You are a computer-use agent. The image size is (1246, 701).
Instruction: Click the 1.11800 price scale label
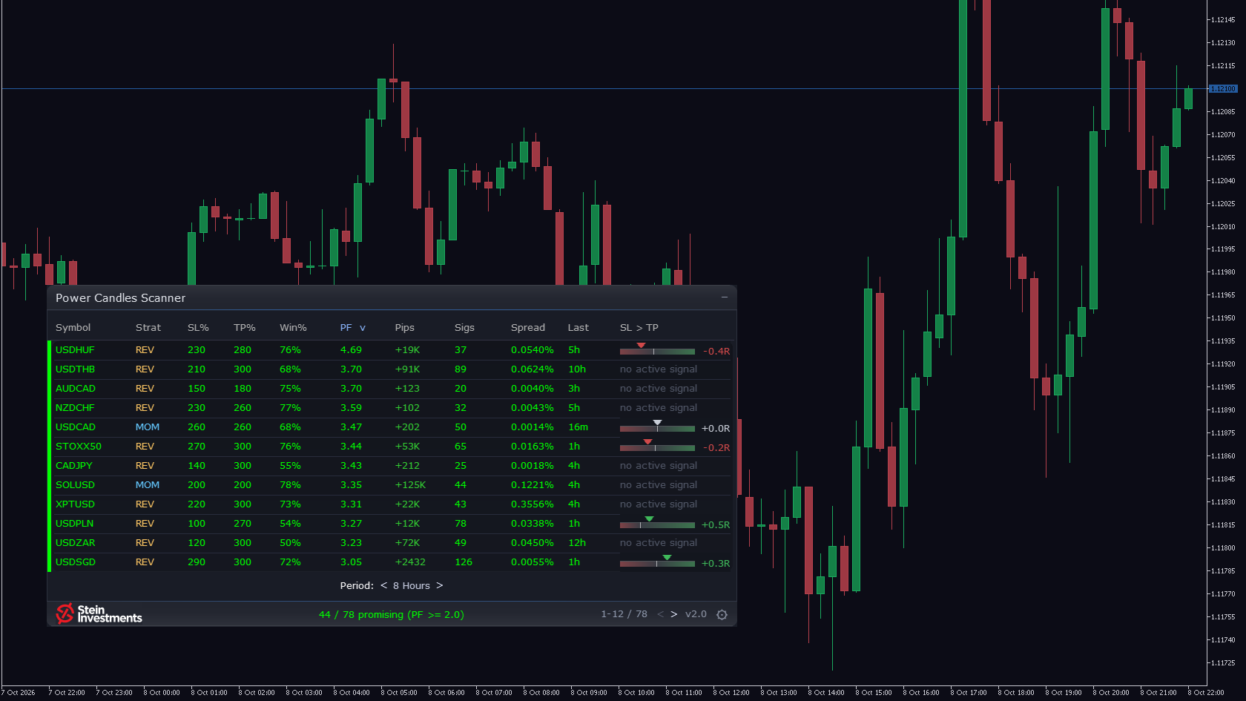click(1223, 548)
